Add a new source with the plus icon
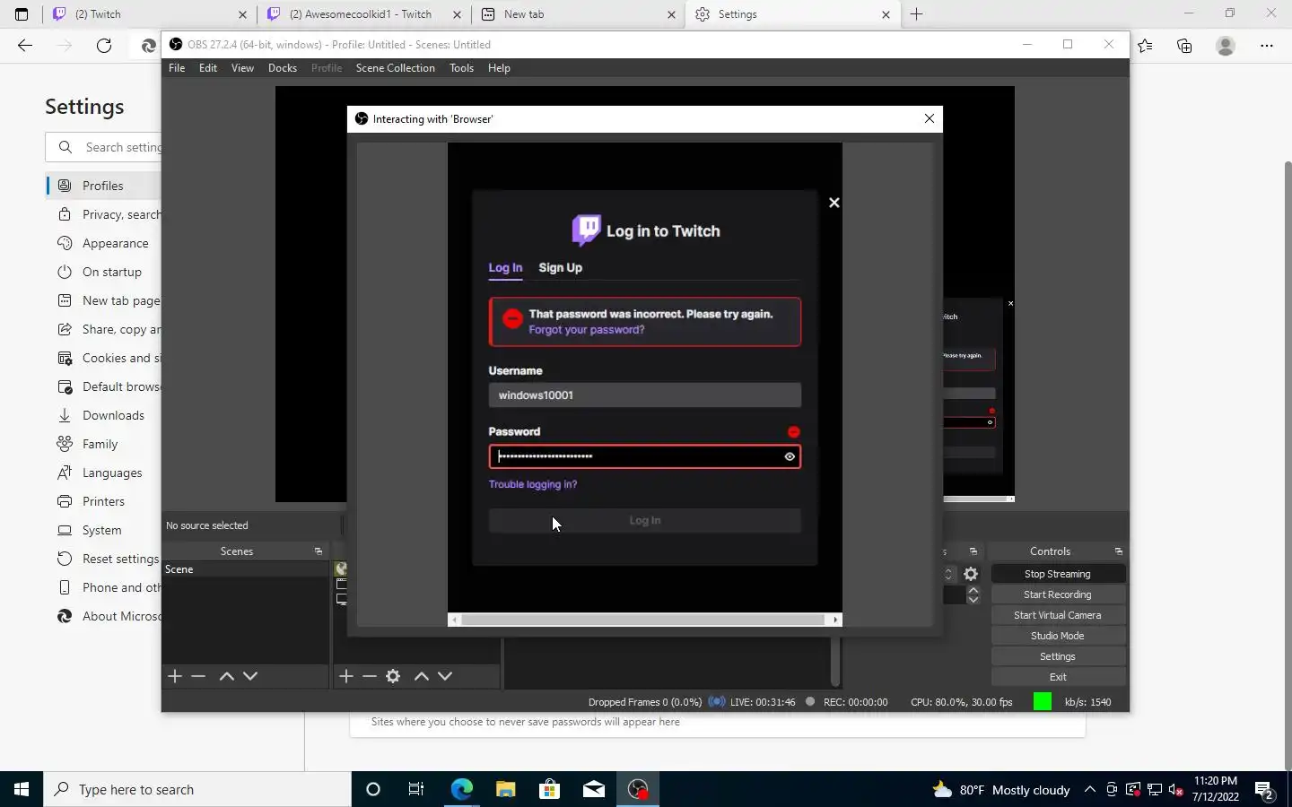 coord(346,676)
